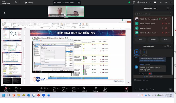Image resolution: width=176 pixels, height=103 pixels.
Task: Click the meeting info icon near Zoom logo
Action: [16, 2]
